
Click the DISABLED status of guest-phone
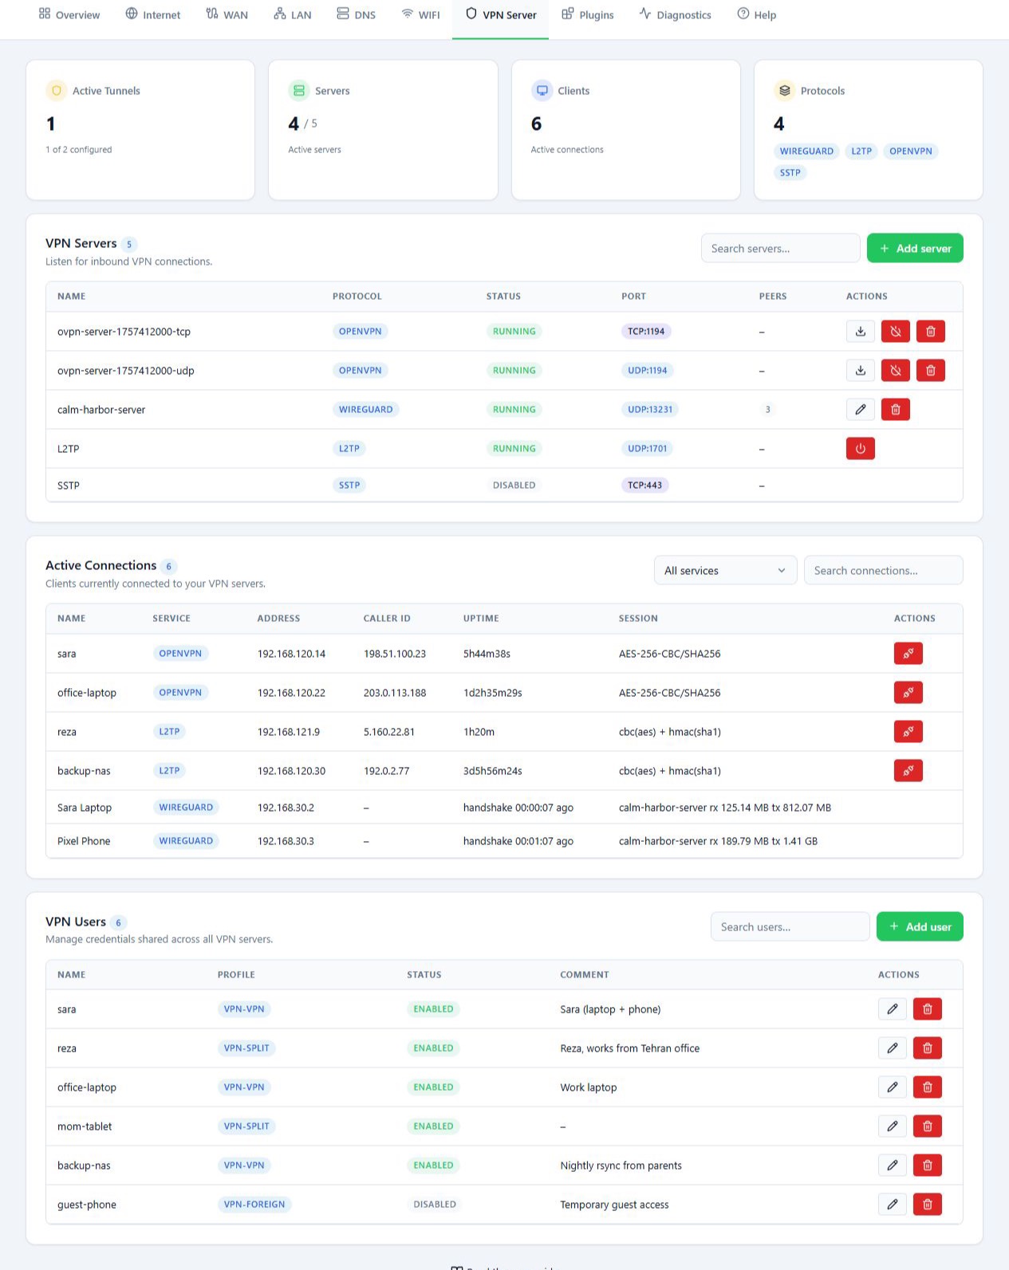point(435,1205)
